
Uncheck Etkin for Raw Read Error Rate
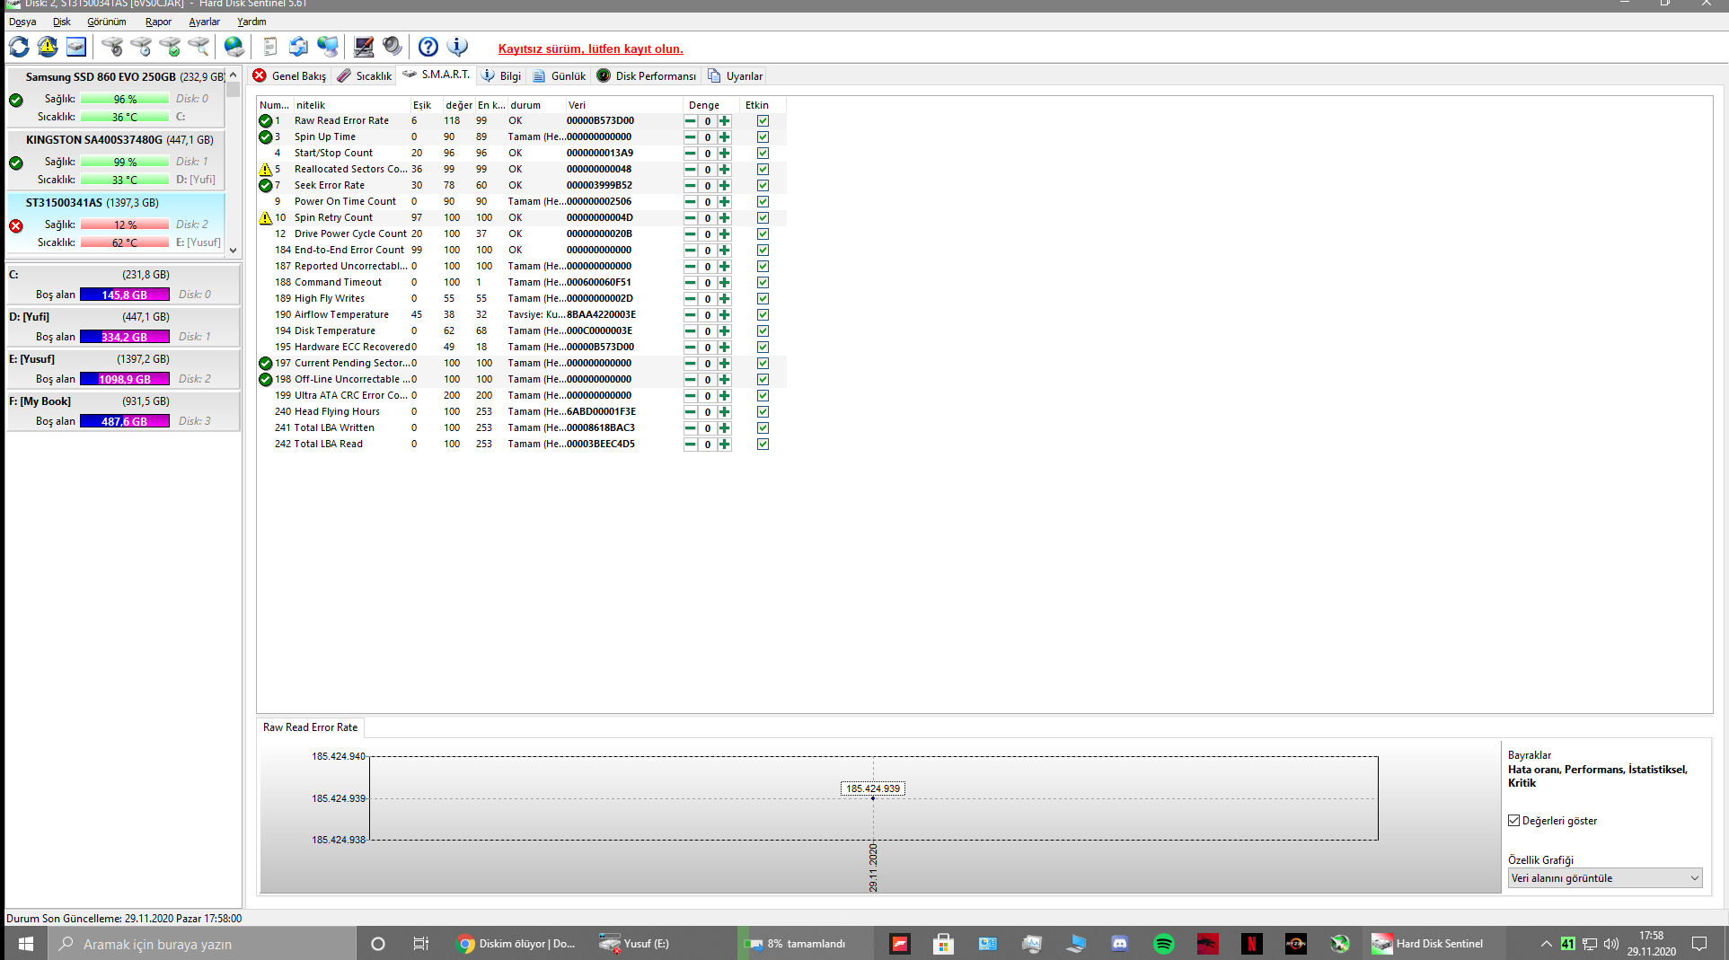pos(763,121)
